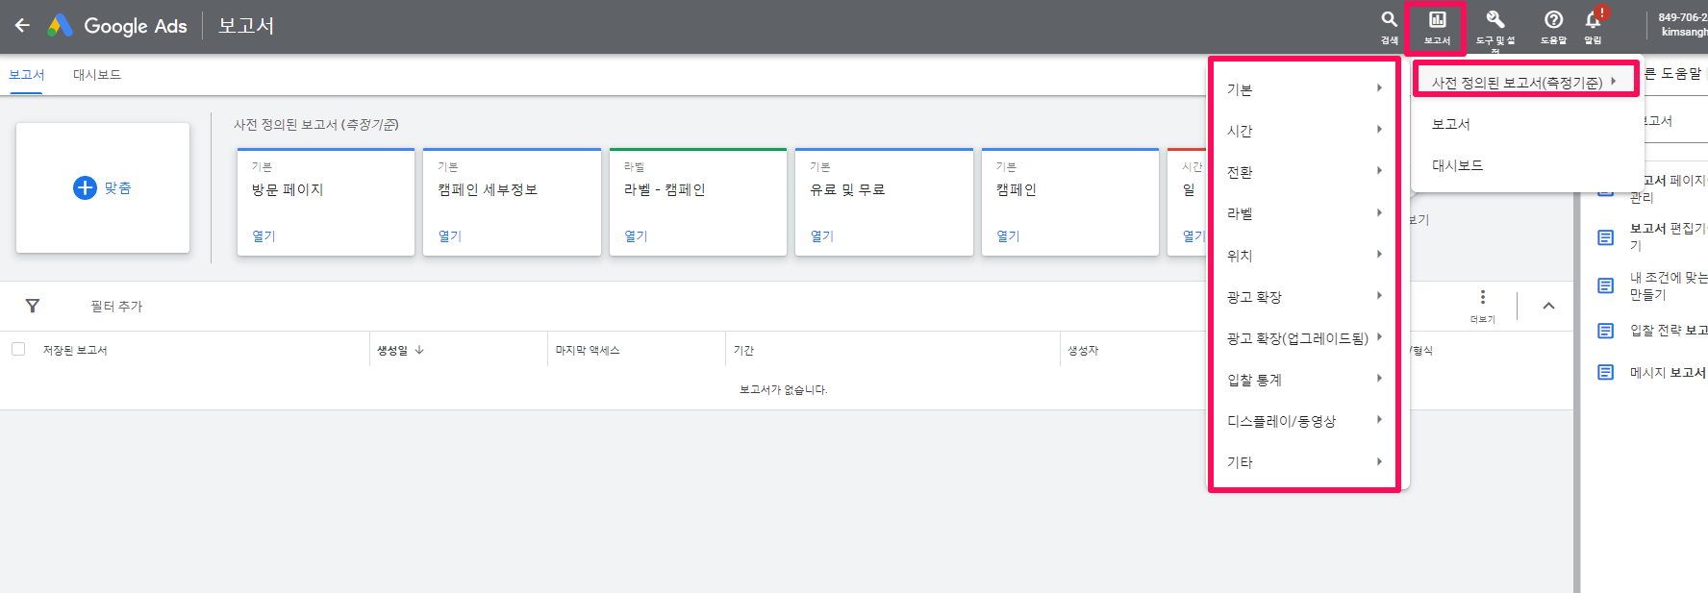This screenshot has width=1708, height=593.
Task: Switch to the 보고서 tab
Action: 27,75
